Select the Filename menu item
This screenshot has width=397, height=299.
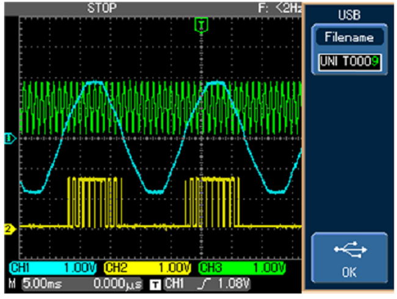pyautogui.click(x=349, y=38)
